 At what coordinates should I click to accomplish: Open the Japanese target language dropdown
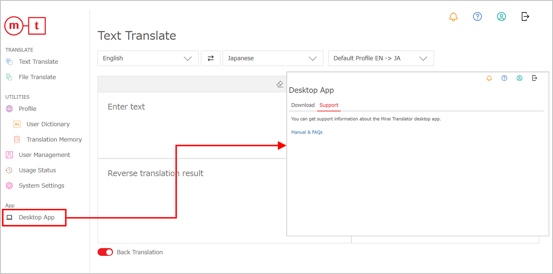coord(273,58)
